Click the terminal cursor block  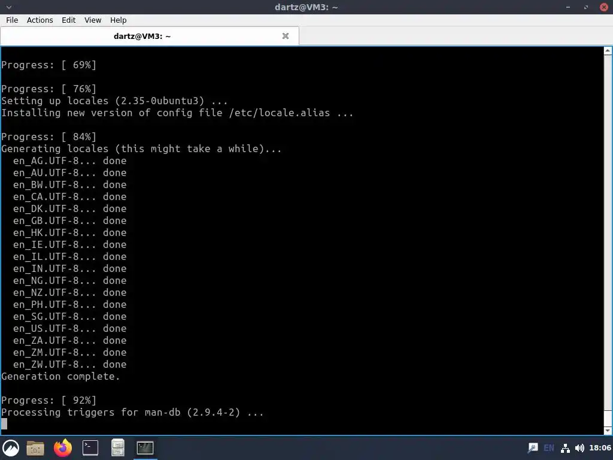pos(4,424)
